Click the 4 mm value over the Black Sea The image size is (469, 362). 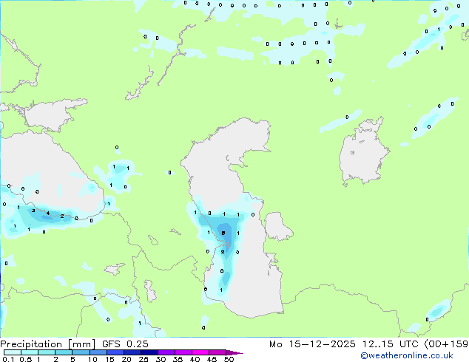(48, 214)
